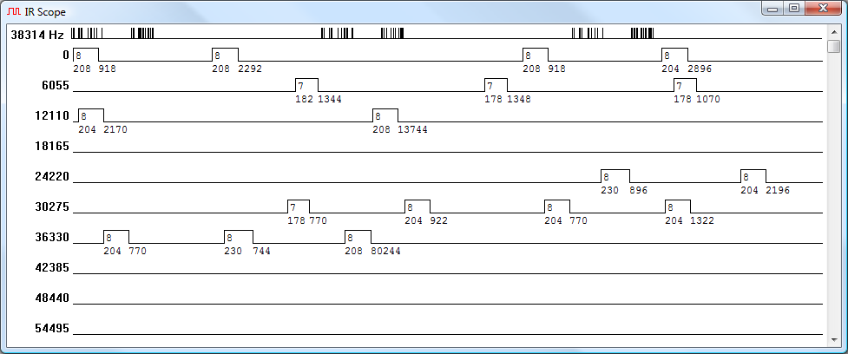Select the pulse labeled 208 2292

click(225, 55)
